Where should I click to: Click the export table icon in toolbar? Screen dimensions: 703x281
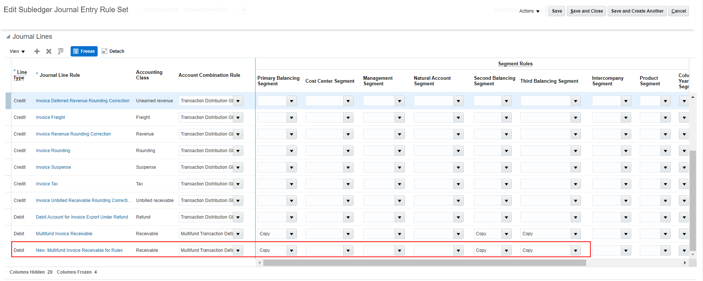click(61, 51)
